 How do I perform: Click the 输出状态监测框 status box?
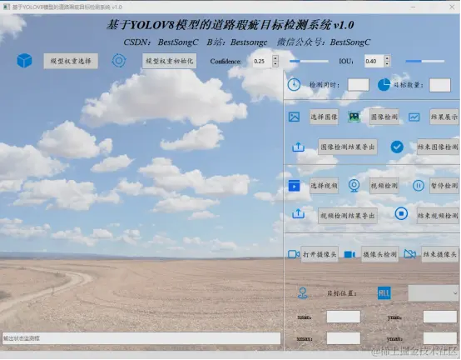click(x=141, y=338)
